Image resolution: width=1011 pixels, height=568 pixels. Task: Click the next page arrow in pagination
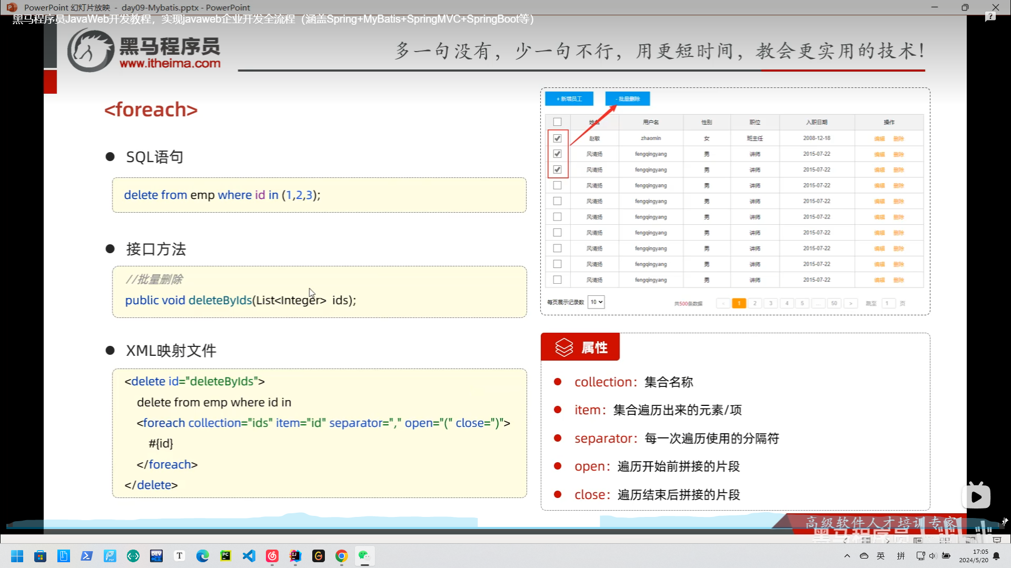[x=850, y=303]
